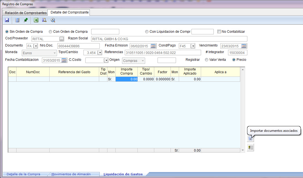Image resolution: width=303 pixels, height=178 pixels.
Task: Export data with the Excel icon
Action: (36, 20)
